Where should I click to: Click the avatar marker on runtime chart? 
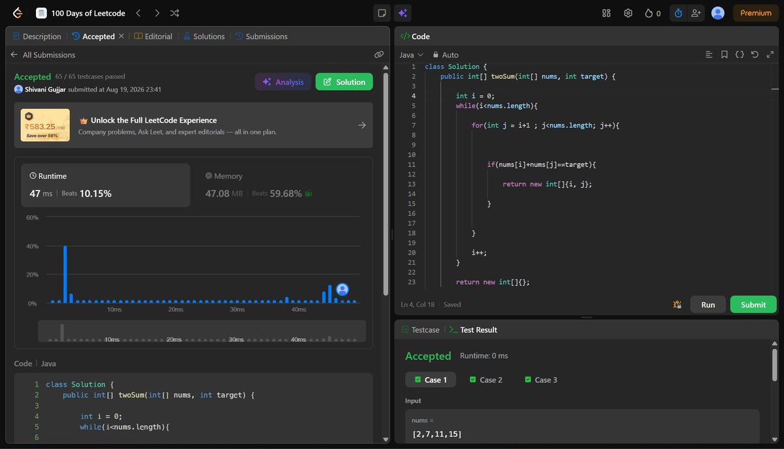click(342, 290)
